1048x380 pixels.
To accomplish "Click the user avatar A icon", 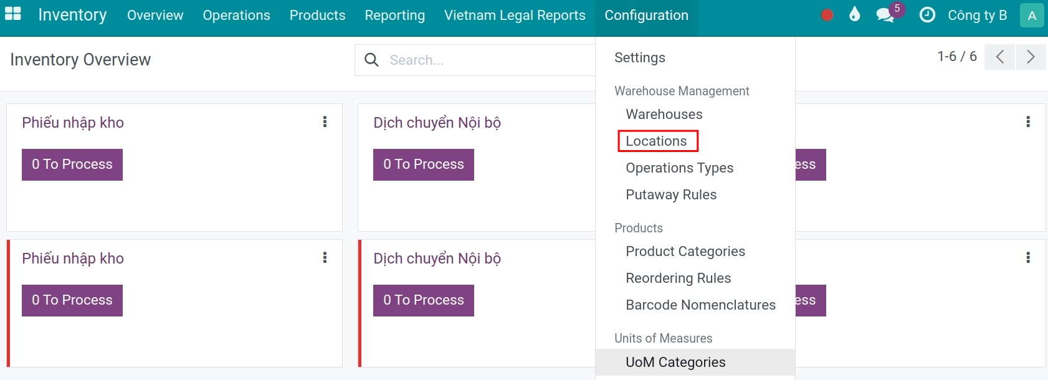I will (1032, 16).
